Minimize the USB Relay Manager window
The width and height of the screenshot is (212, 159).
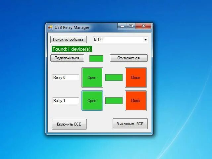122,26
